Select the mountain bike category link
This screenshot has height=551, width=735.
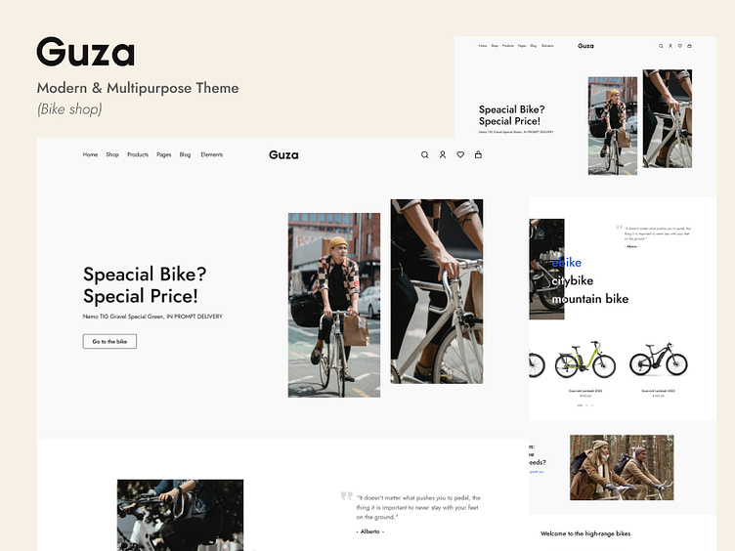590,299
